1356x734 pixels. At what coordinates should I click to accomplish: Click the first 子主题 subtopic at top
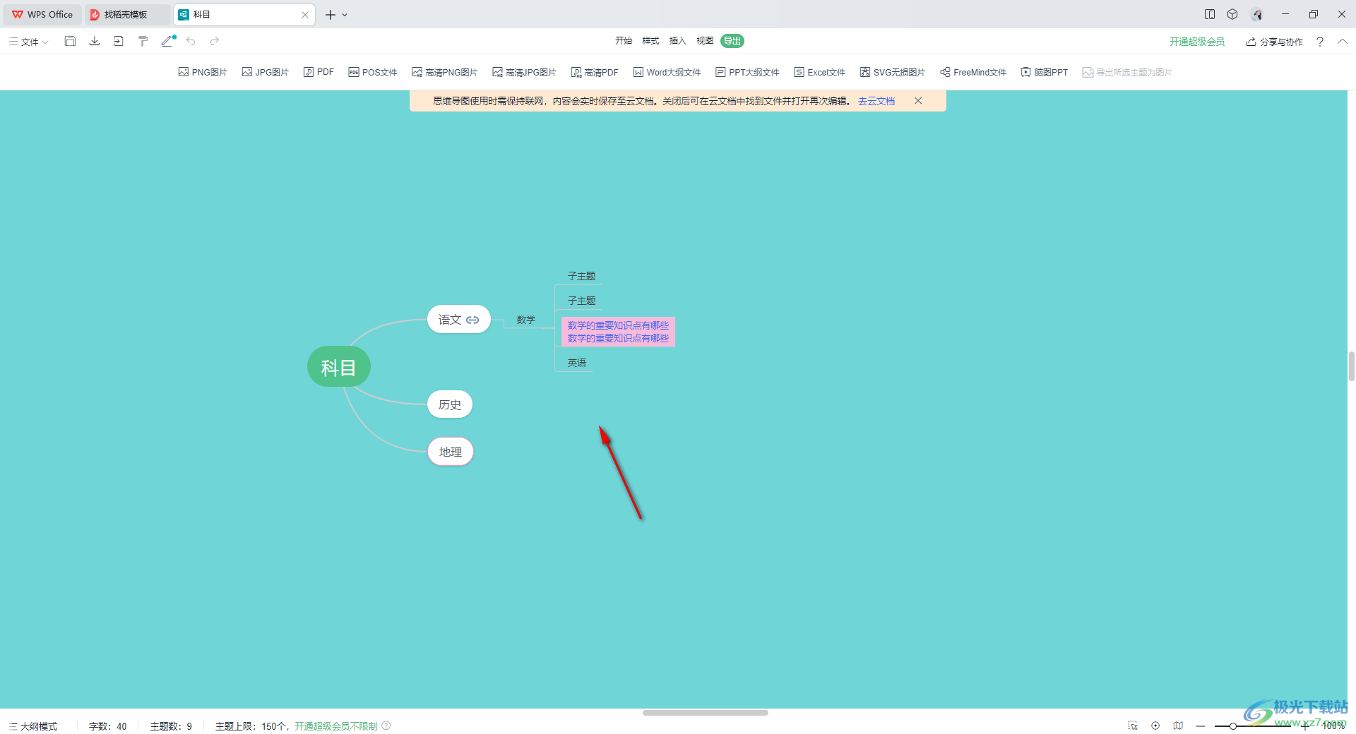pos(582,276)
